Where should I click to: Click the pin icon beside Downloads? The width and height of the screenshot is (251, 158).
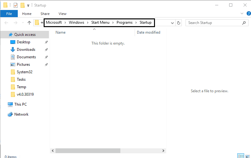click(x=46, y=50)
